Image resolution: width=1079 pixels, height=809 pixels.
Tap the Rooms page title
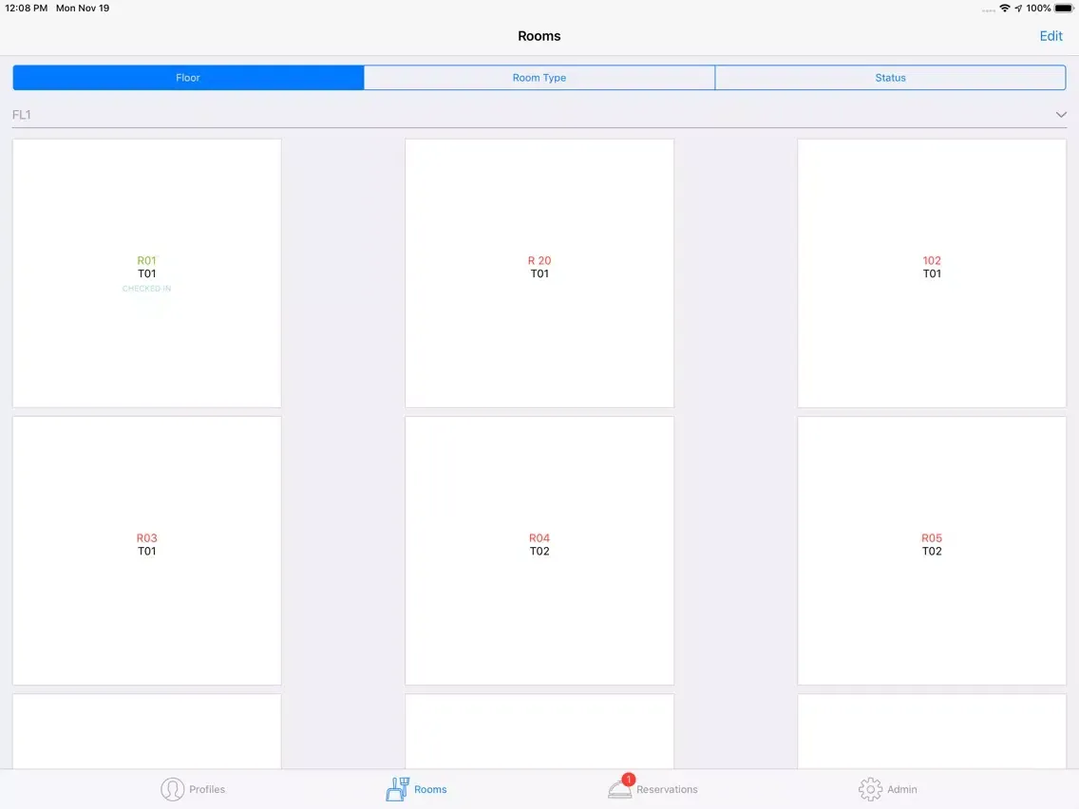click(539, 36)
